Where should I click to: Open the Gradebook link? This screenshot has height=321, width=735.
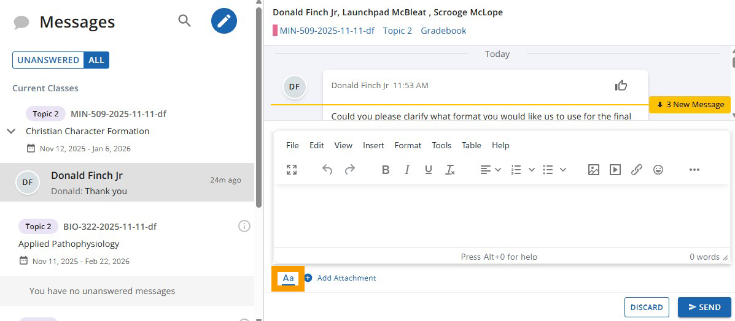pos(443,31)
